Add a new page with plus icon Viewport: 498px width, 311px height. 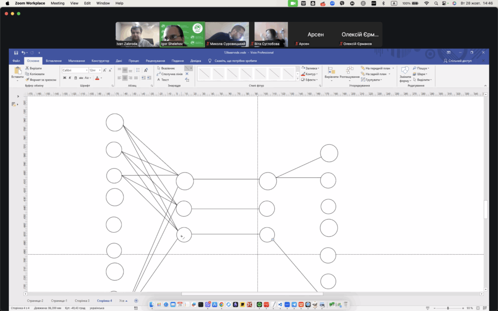(136, 301)
